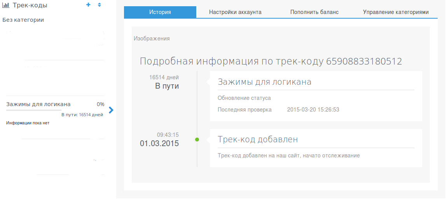Click the 0% progress label
The height and width of the screenshot is (199, 447).
(100, 104)
